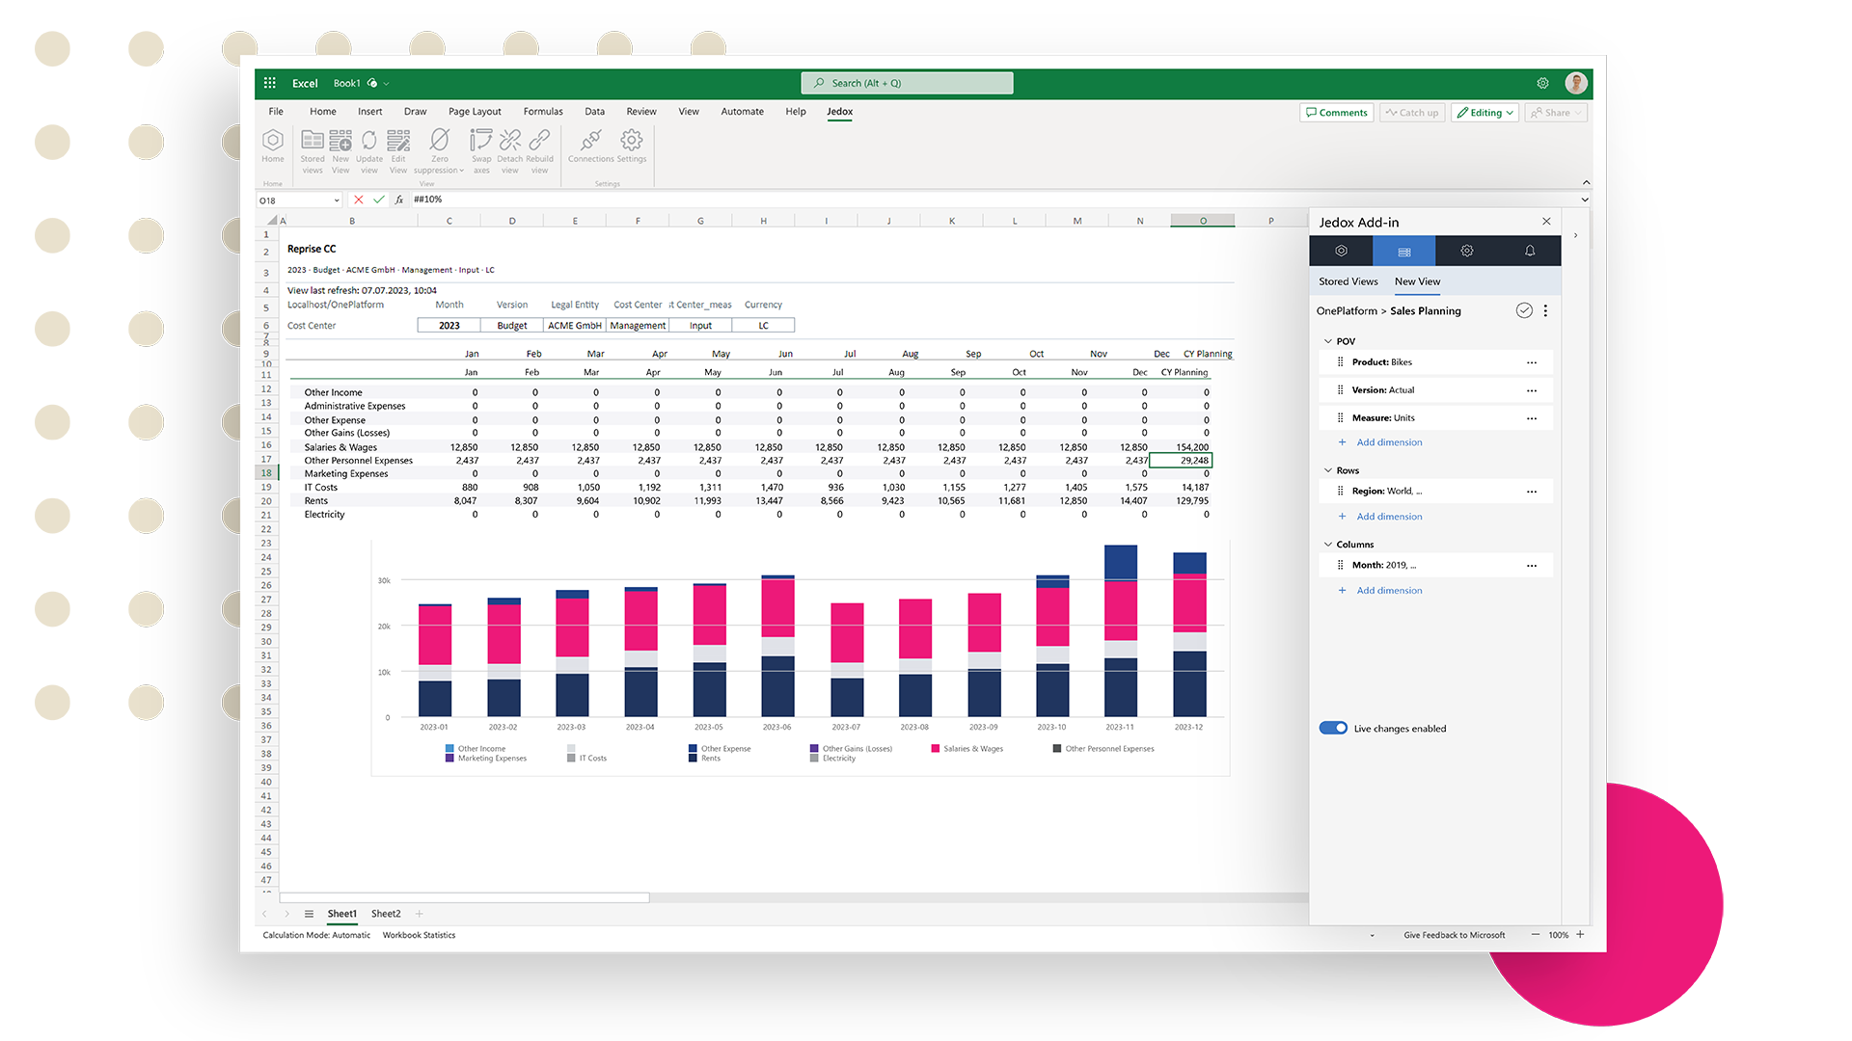Collapse the ribbon with chevron
The image size is (1852, 1041).
[x=1586, y=182]
